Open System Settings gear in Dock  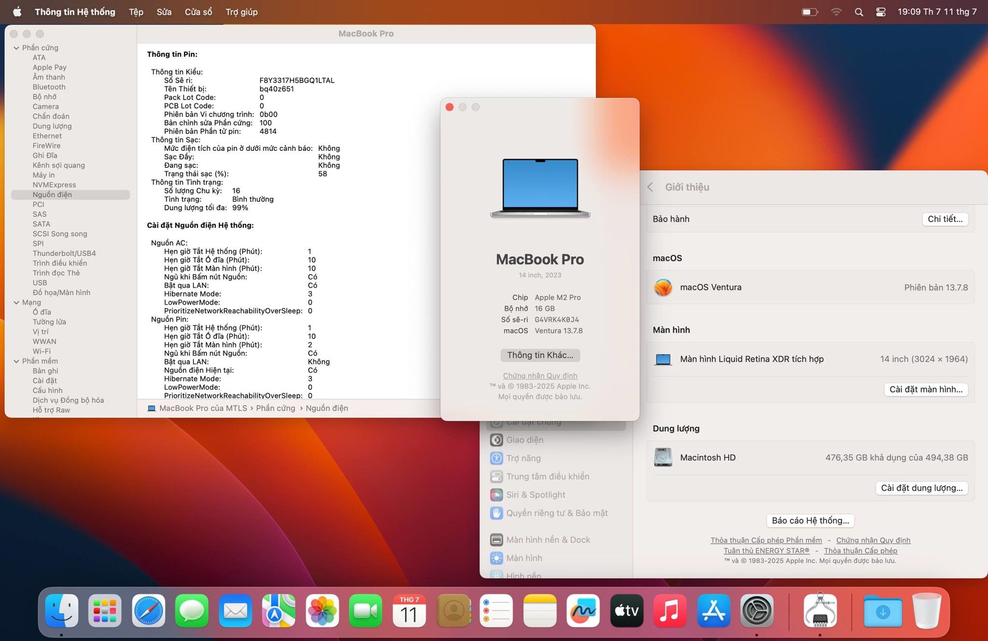(x=757, y=611)
